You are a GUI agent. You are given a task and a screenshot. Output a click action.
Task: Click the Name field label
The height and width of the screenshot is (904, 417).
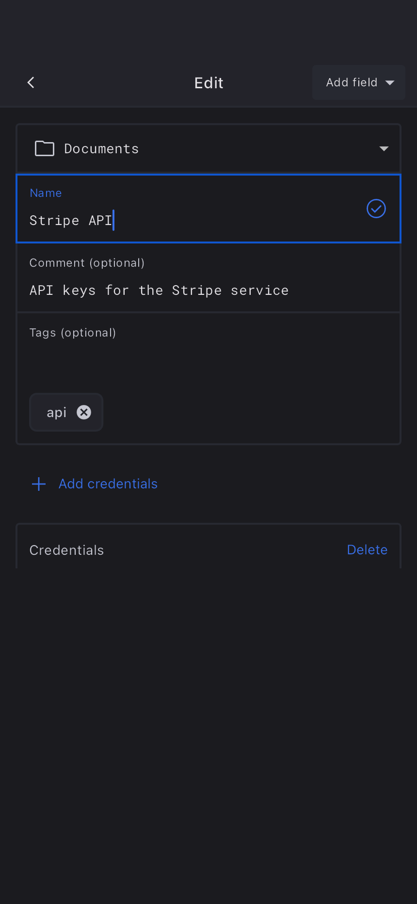point(46,193)
